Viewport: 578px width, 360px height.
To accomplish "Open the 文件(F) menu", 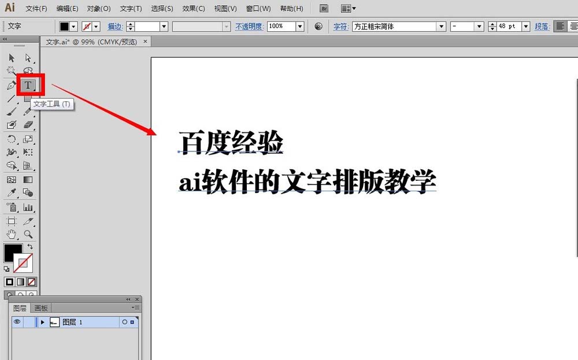I will pyautogui.click(x=36, y=9).
